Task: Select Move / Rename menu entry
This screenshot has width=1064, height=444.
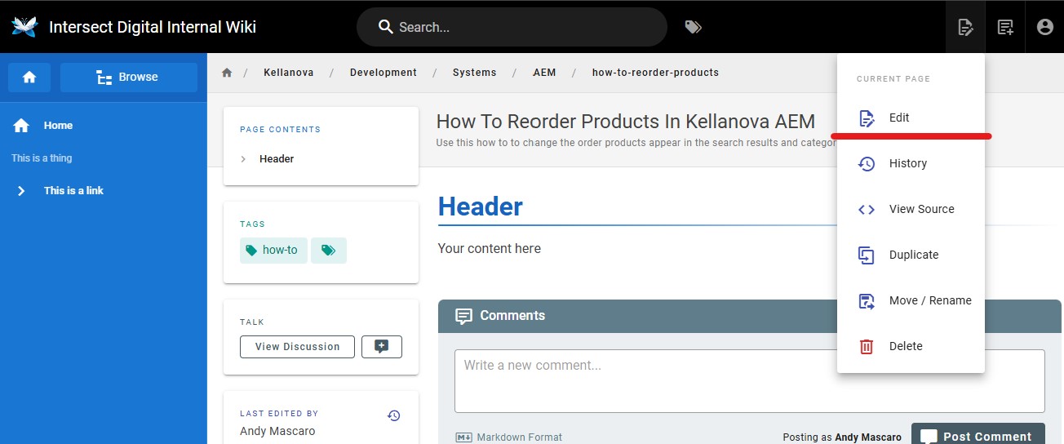Action: [x=929, y=300]
